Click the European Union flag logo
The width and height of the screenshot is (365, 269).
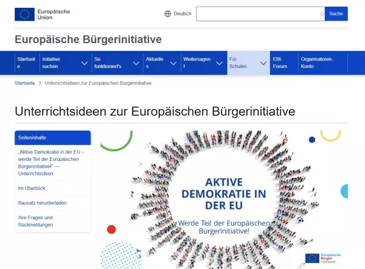tap(24, 15)
